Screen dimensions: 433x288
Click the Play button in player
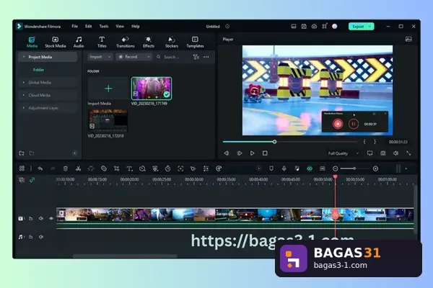pos(252,153)
